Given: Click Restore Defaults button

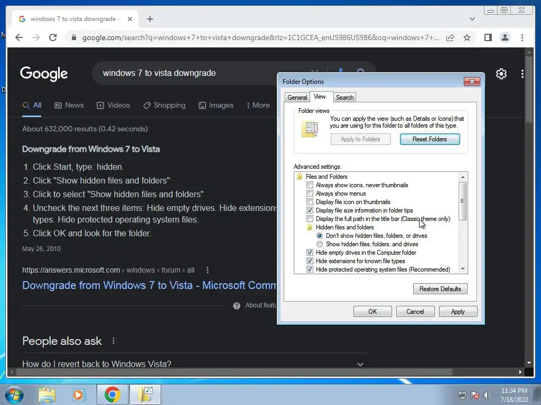Looking at the screenshot, I should point(440,289).
